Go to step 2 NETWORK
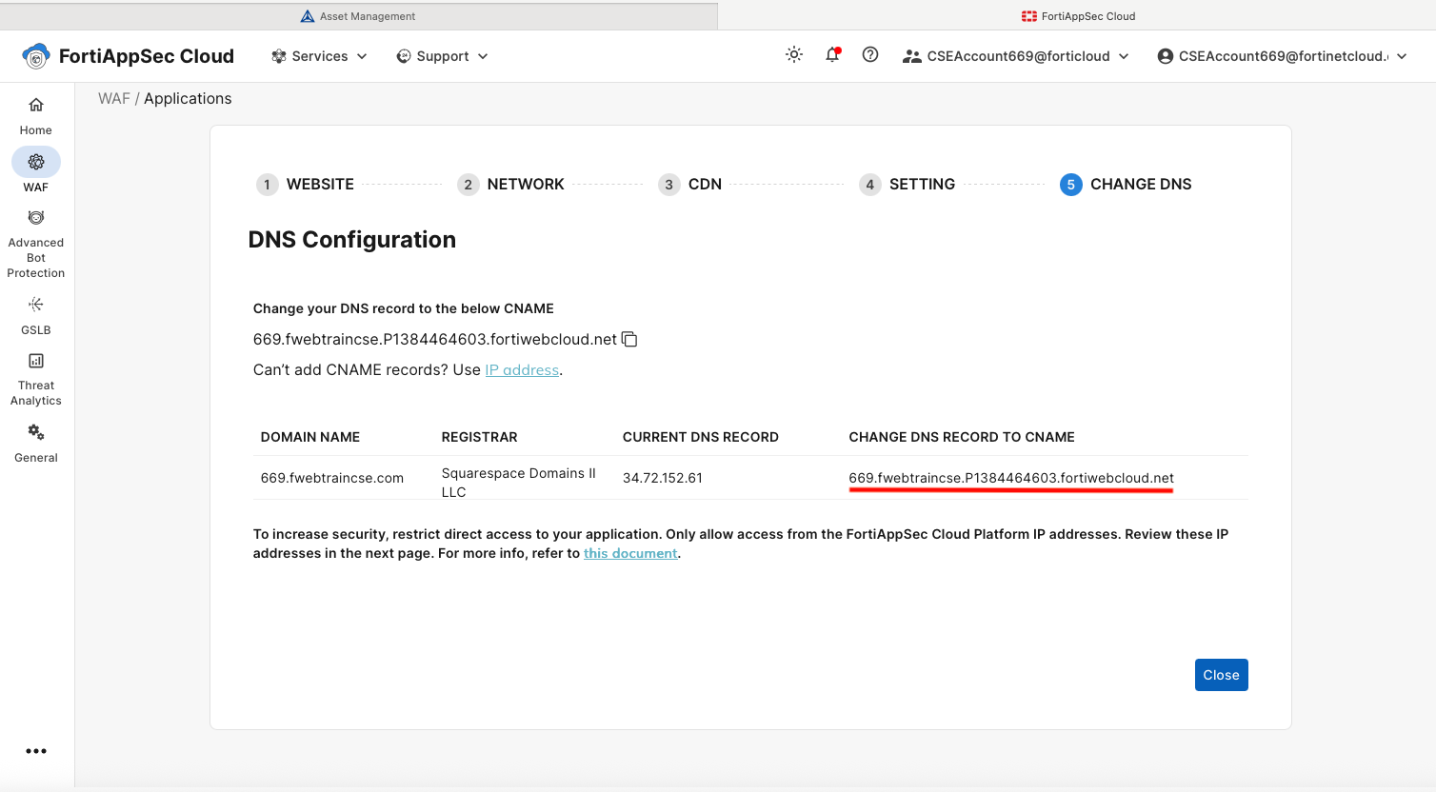This screenshot has width=1436, height=792. [511, 185]
